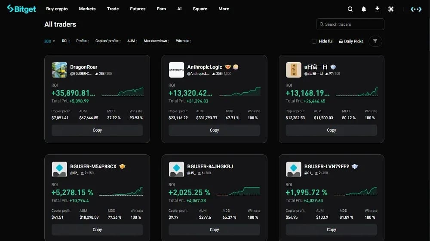Click BGUSER-M54P88CX ROI mini chart
The height and width of the screenshot is (241, 430).
click(x=121, y=191)
